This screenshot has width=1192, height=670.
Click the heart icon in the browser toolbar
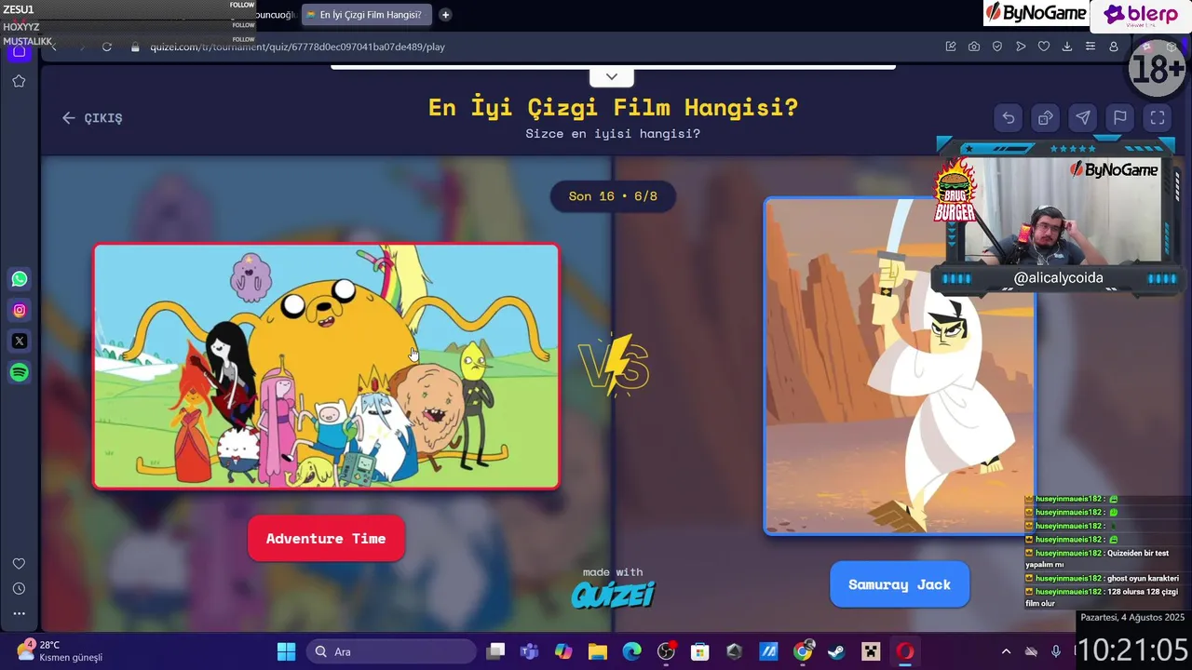(x=1044, y=47)
